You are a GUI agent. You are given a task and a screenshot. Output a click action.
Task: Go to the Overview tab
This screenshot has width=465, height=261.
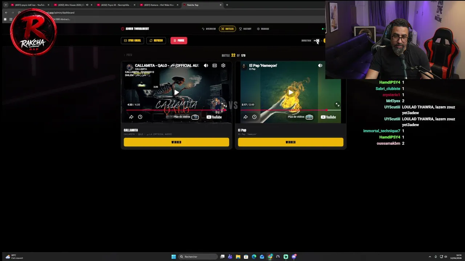pyautogui.click(x=209, y=29)
